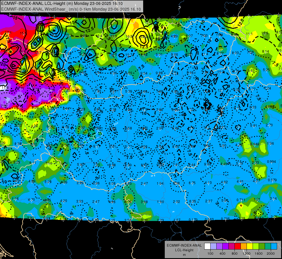Click the wind shear value 0.379

[x=272, y=180]
